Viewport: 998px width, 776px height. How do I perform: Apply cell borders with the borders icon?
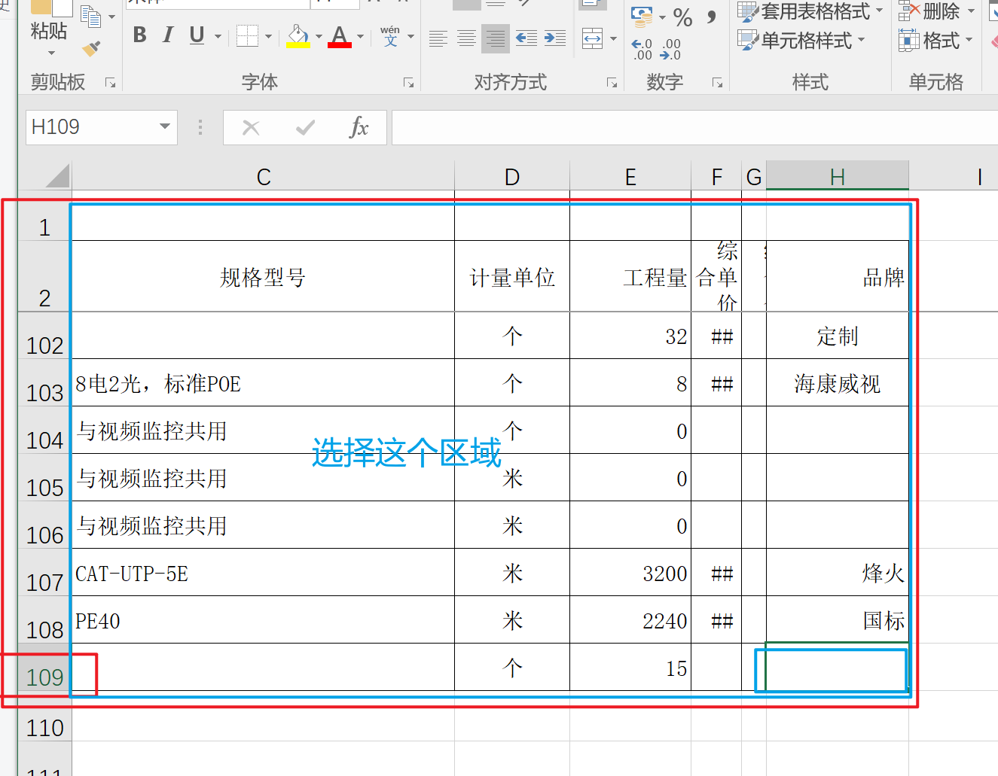coord(247,35)
